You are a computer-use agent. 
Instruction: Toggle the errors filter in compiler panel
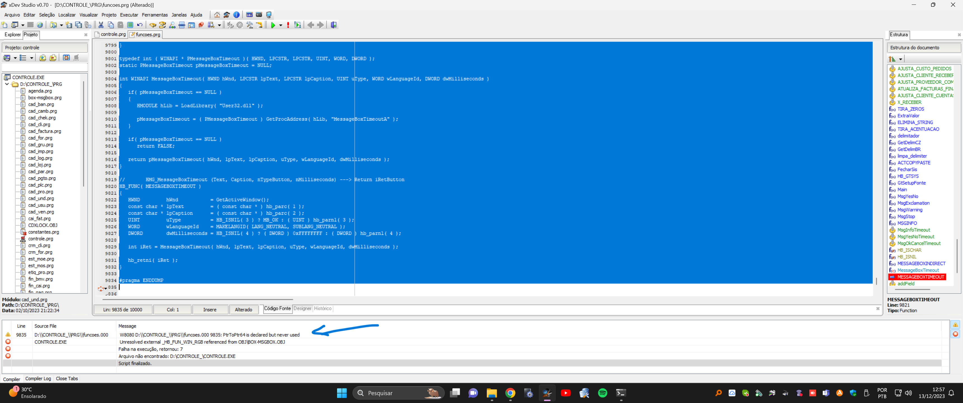(x=955, y=334)
